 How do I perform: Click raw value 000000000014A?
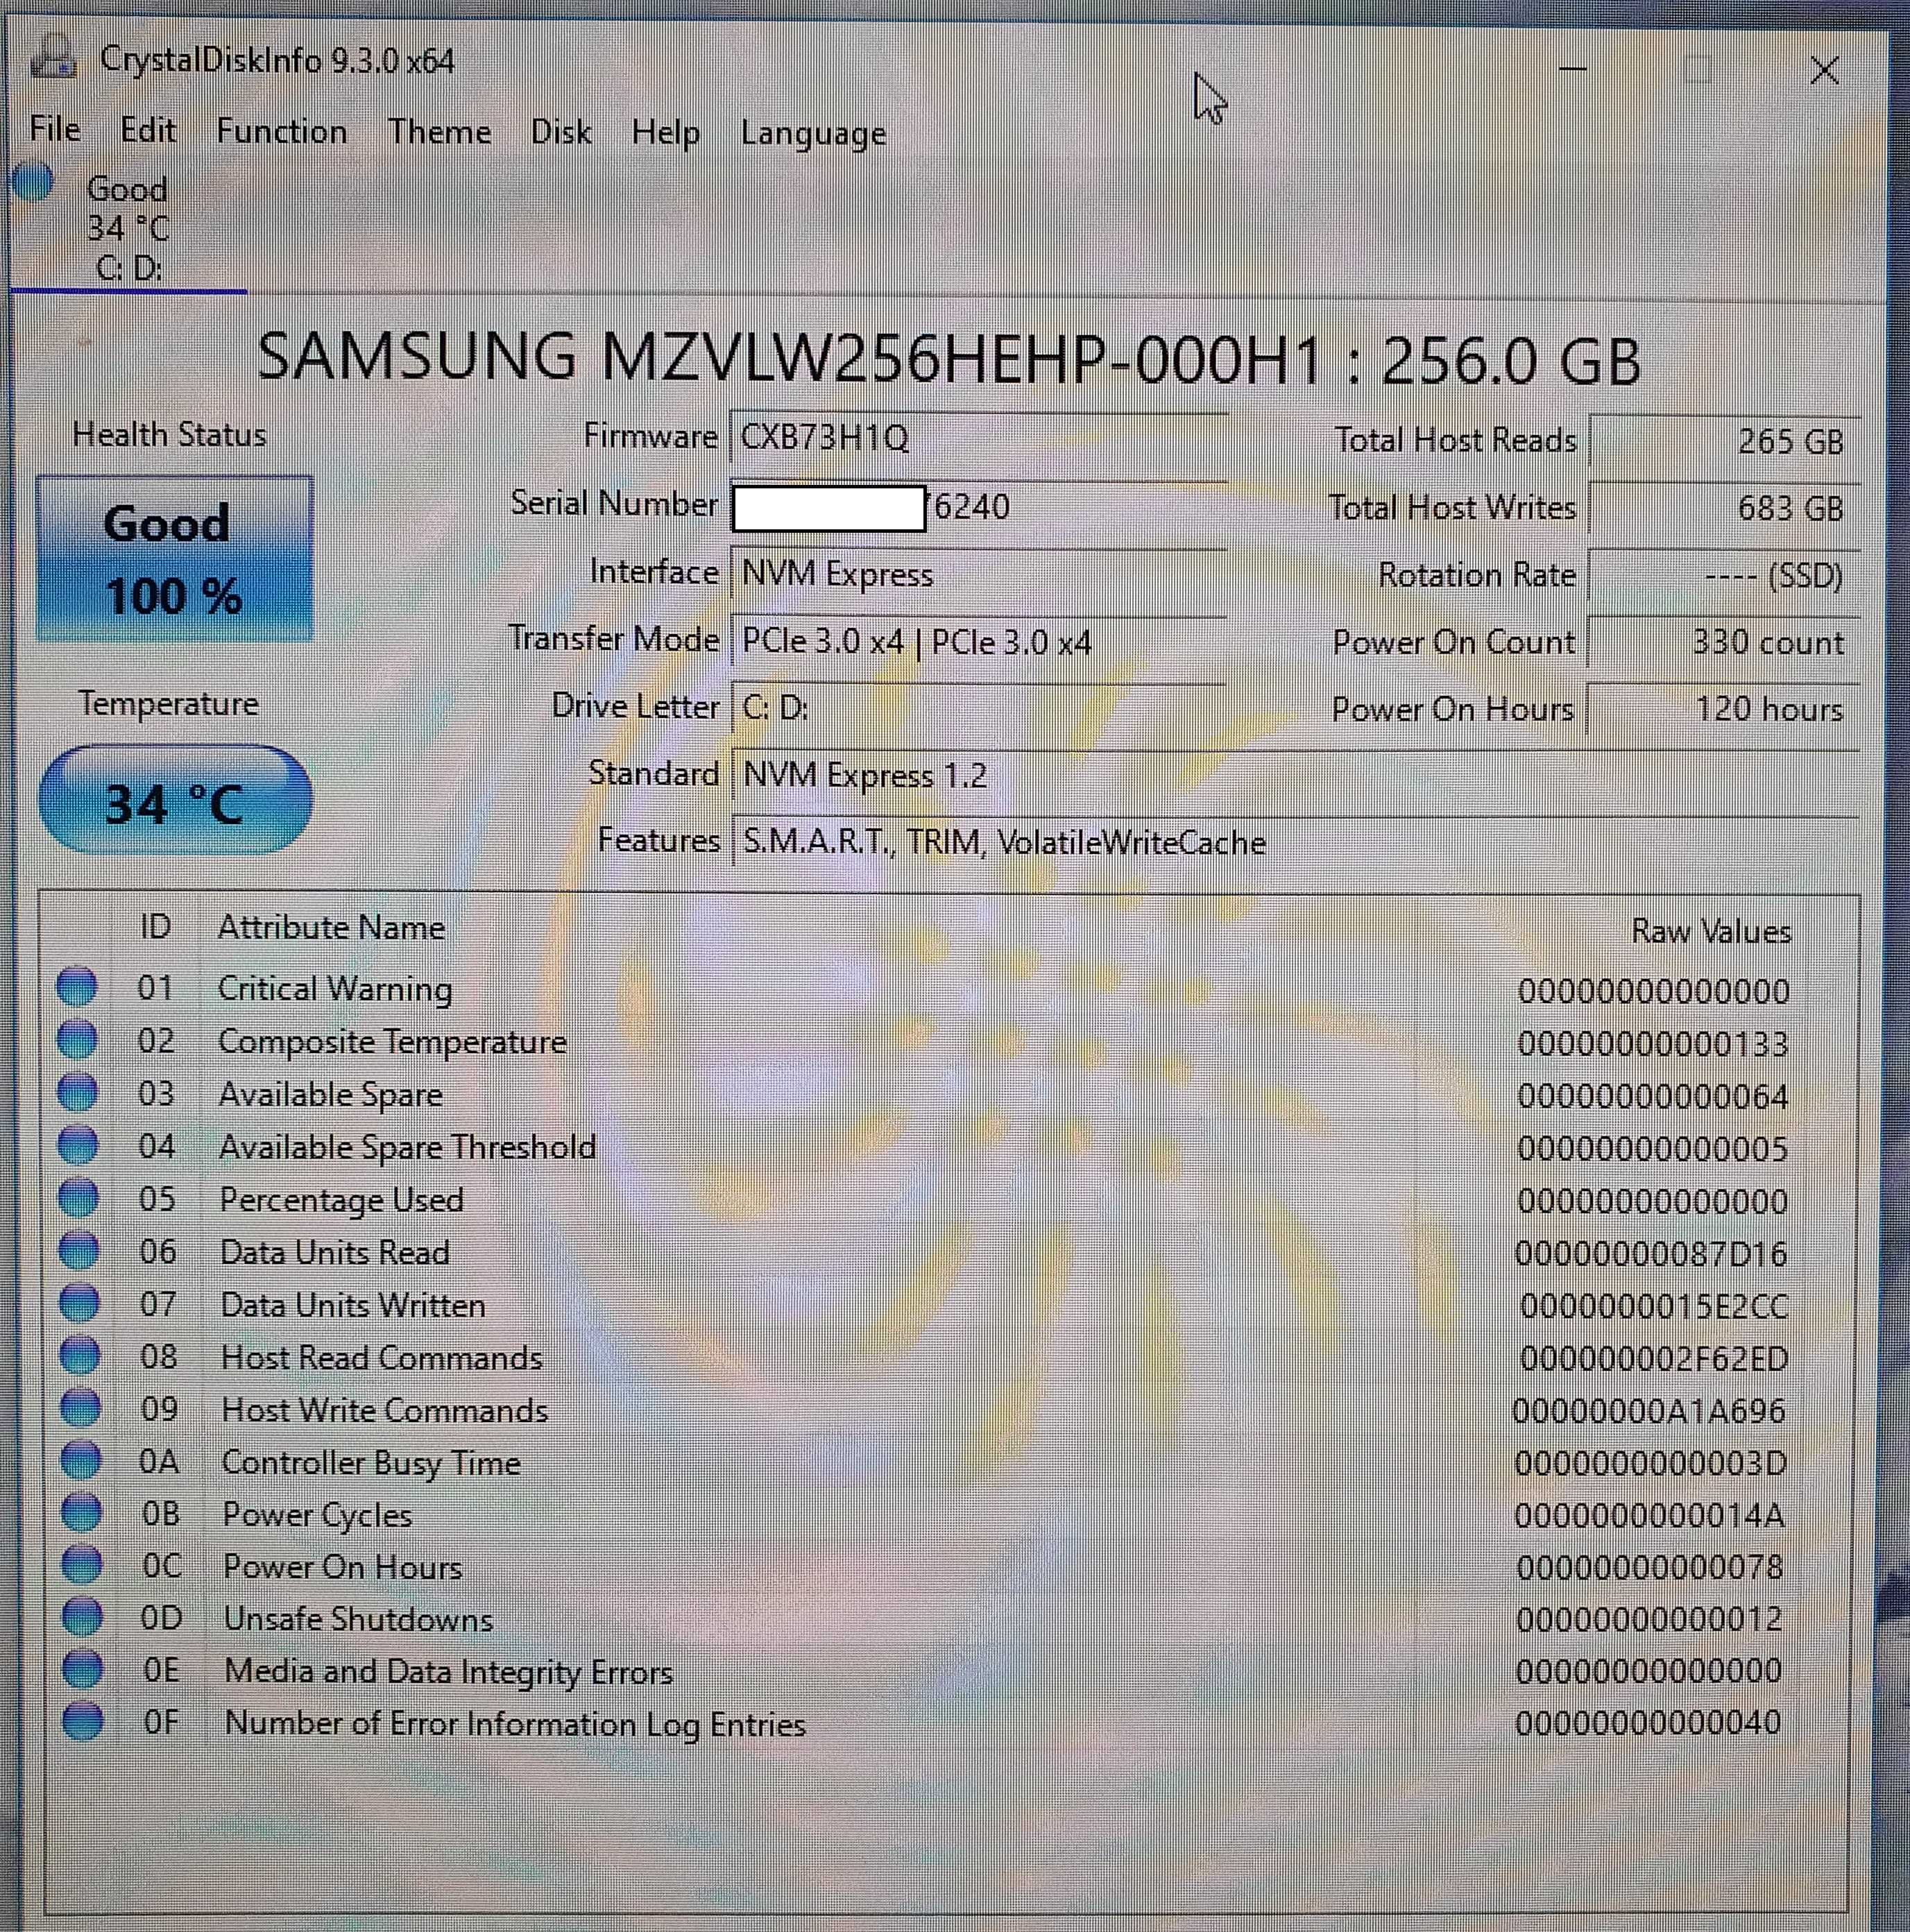point(1649,1516)
